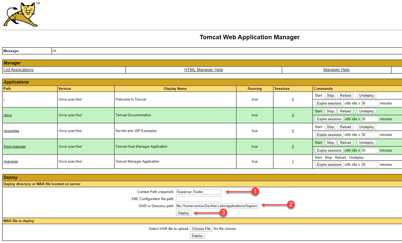The width and height of the screenshot is (402, 243).
Task: Click the sessions count for /examples
Action: coord(293,131)
